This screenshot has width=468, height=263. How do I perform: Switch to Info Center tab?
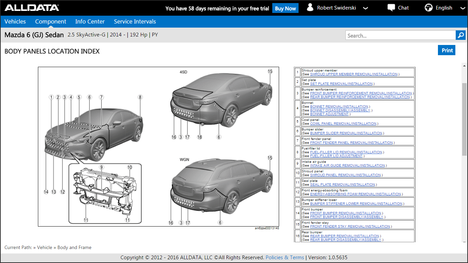click(x=90, y=21)
